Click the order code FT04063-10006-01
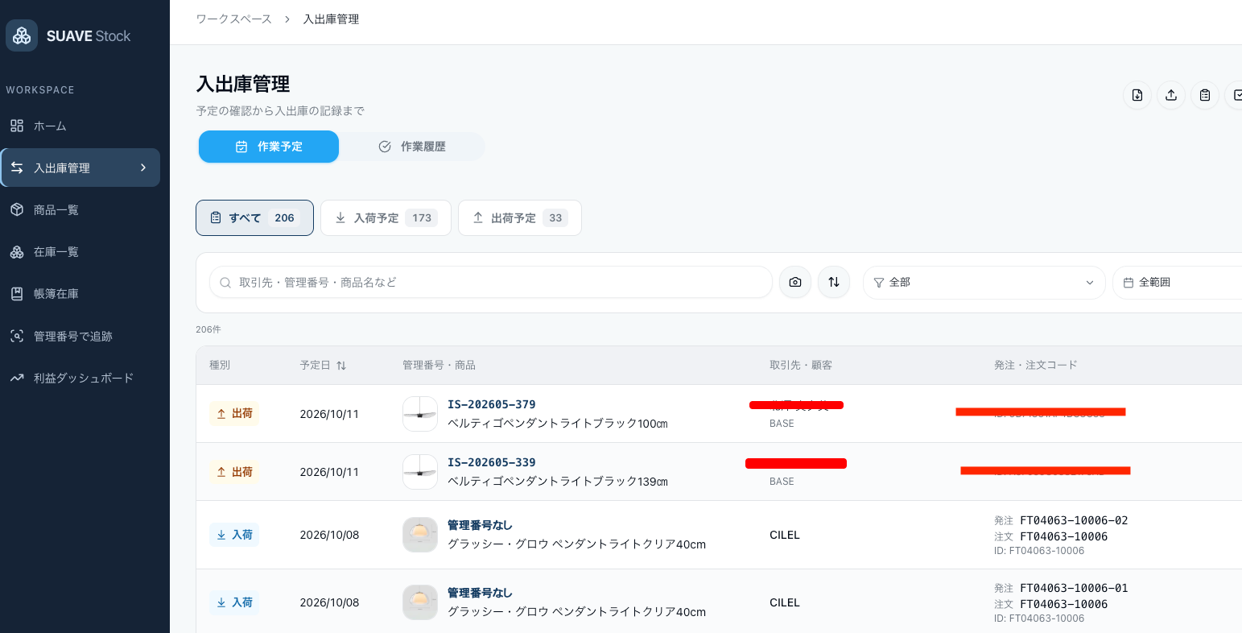Image resolution: width=1242 pixels, height=633 pixels. pyautogui.click(x=1074, y=588)
